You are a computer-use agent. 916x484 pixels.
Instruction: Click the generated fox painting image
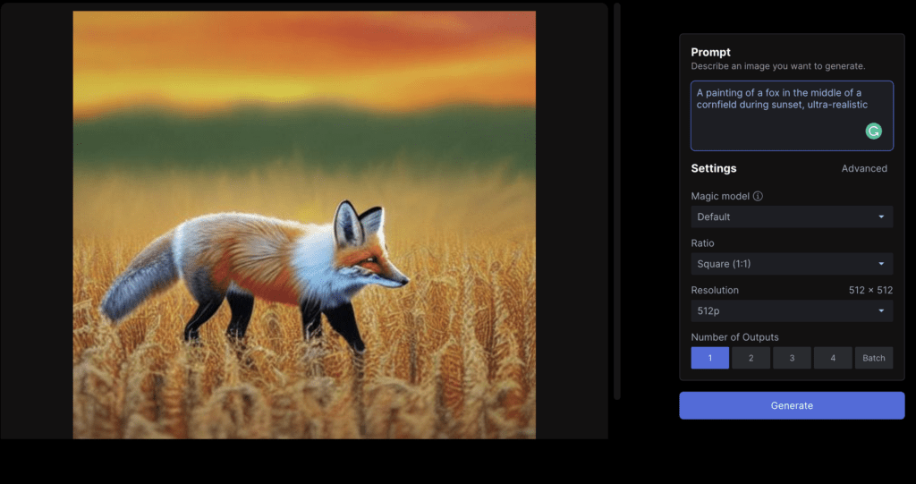pyautogui.click(x=304, y=225)
